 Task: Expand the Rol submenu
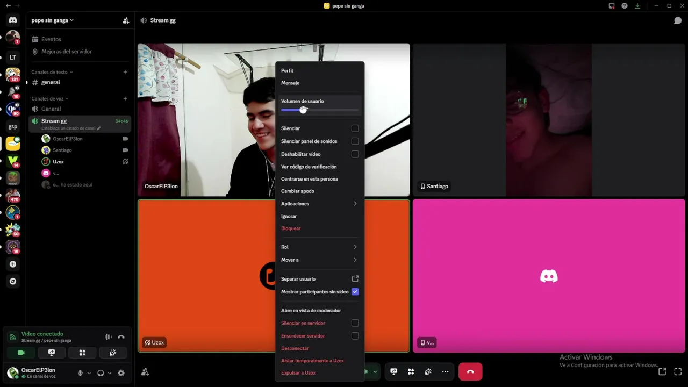pyautogui.click(x=319, y=247)
